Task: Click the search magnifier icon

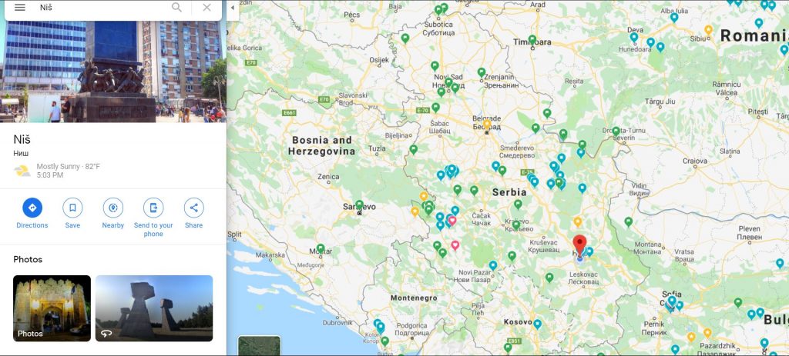Action: (x=177, y=8)
